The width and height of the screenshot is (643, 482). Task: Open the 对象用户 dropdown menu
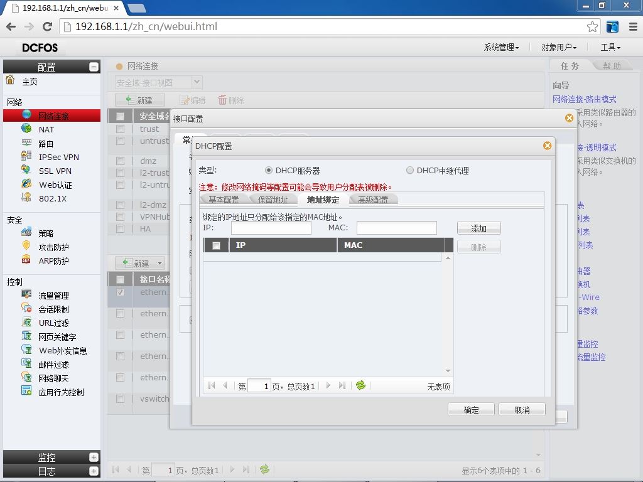[x=558, y=48]
